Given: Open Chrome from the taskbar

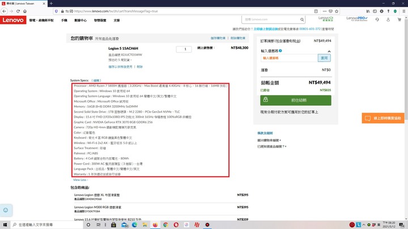Looking at the screenshot, I should coord(165,224).
